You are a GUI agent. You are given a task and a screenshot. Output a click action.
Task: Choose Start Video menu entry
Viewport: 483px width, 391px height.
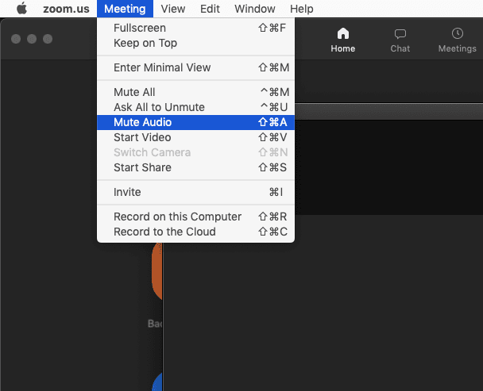tap(195, 137)
